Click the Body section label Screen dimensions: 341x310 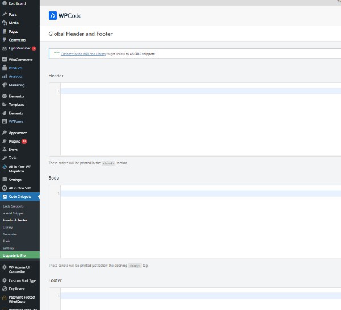pyautogui.click(x=54, y=178)
